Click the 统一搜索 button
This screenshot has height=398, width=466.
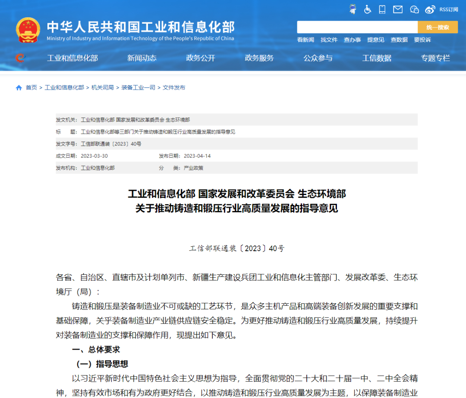point(438,27)
